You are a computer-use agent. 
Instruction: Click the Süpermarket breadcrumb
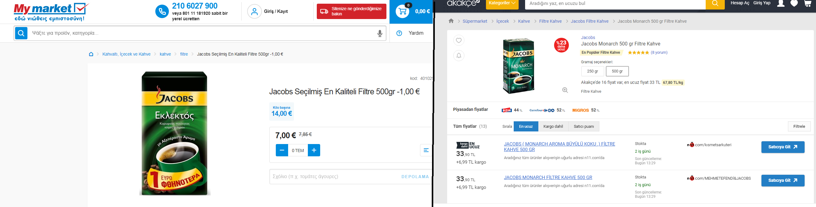tap(475, 21)
